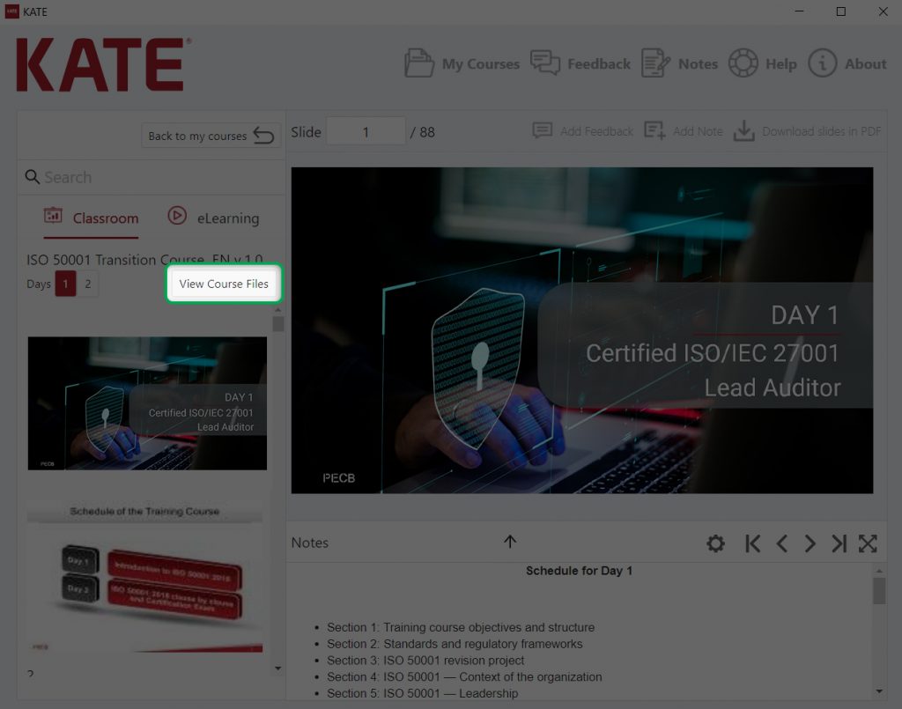902x709 pixels.
Task: Click the About menu label
Action: pyautogui.click(x=866, y=63)
